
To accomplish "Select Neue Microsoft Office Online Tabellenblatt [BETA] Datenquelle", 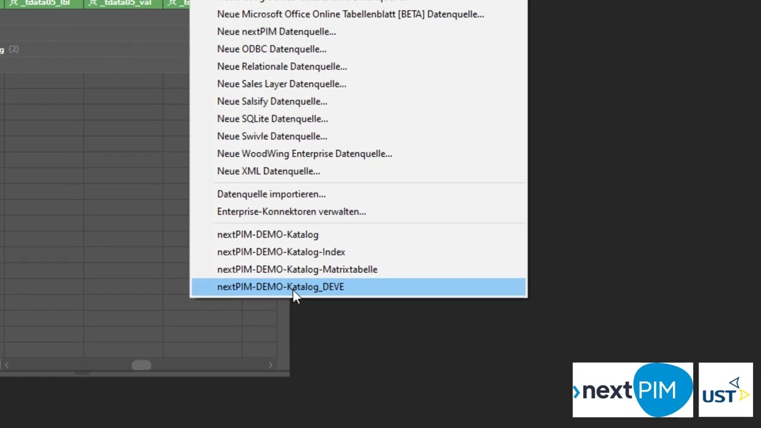I will [359, 14].
